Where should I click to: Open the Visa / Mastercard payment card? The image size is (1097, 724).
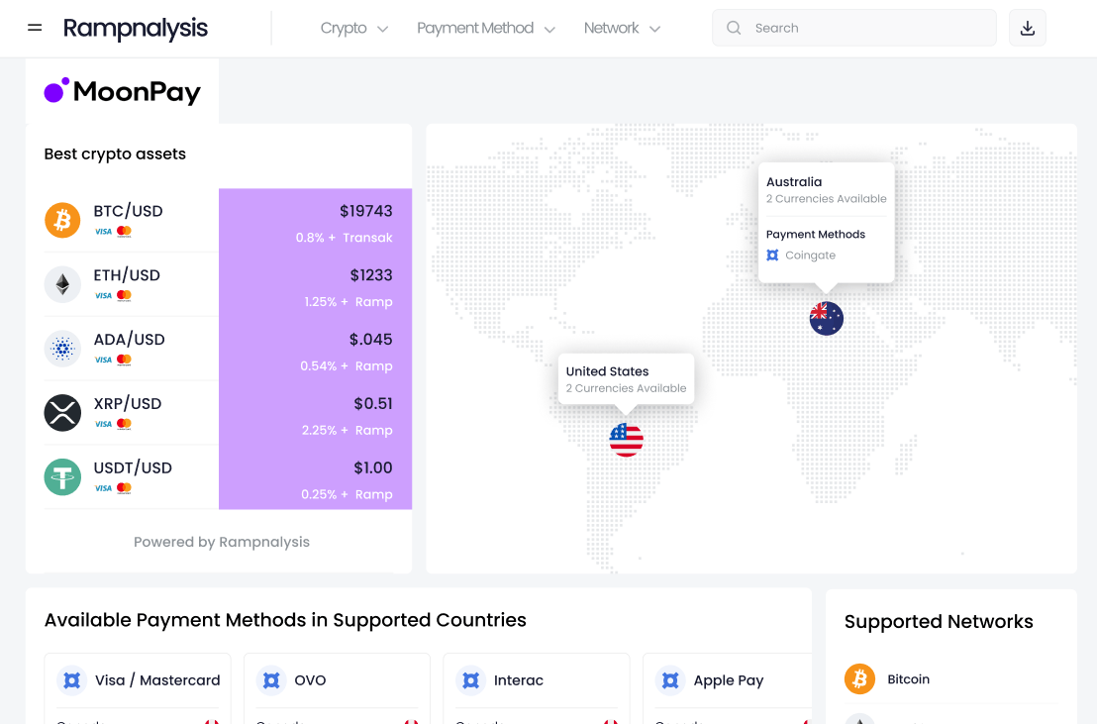coord(138,688)
